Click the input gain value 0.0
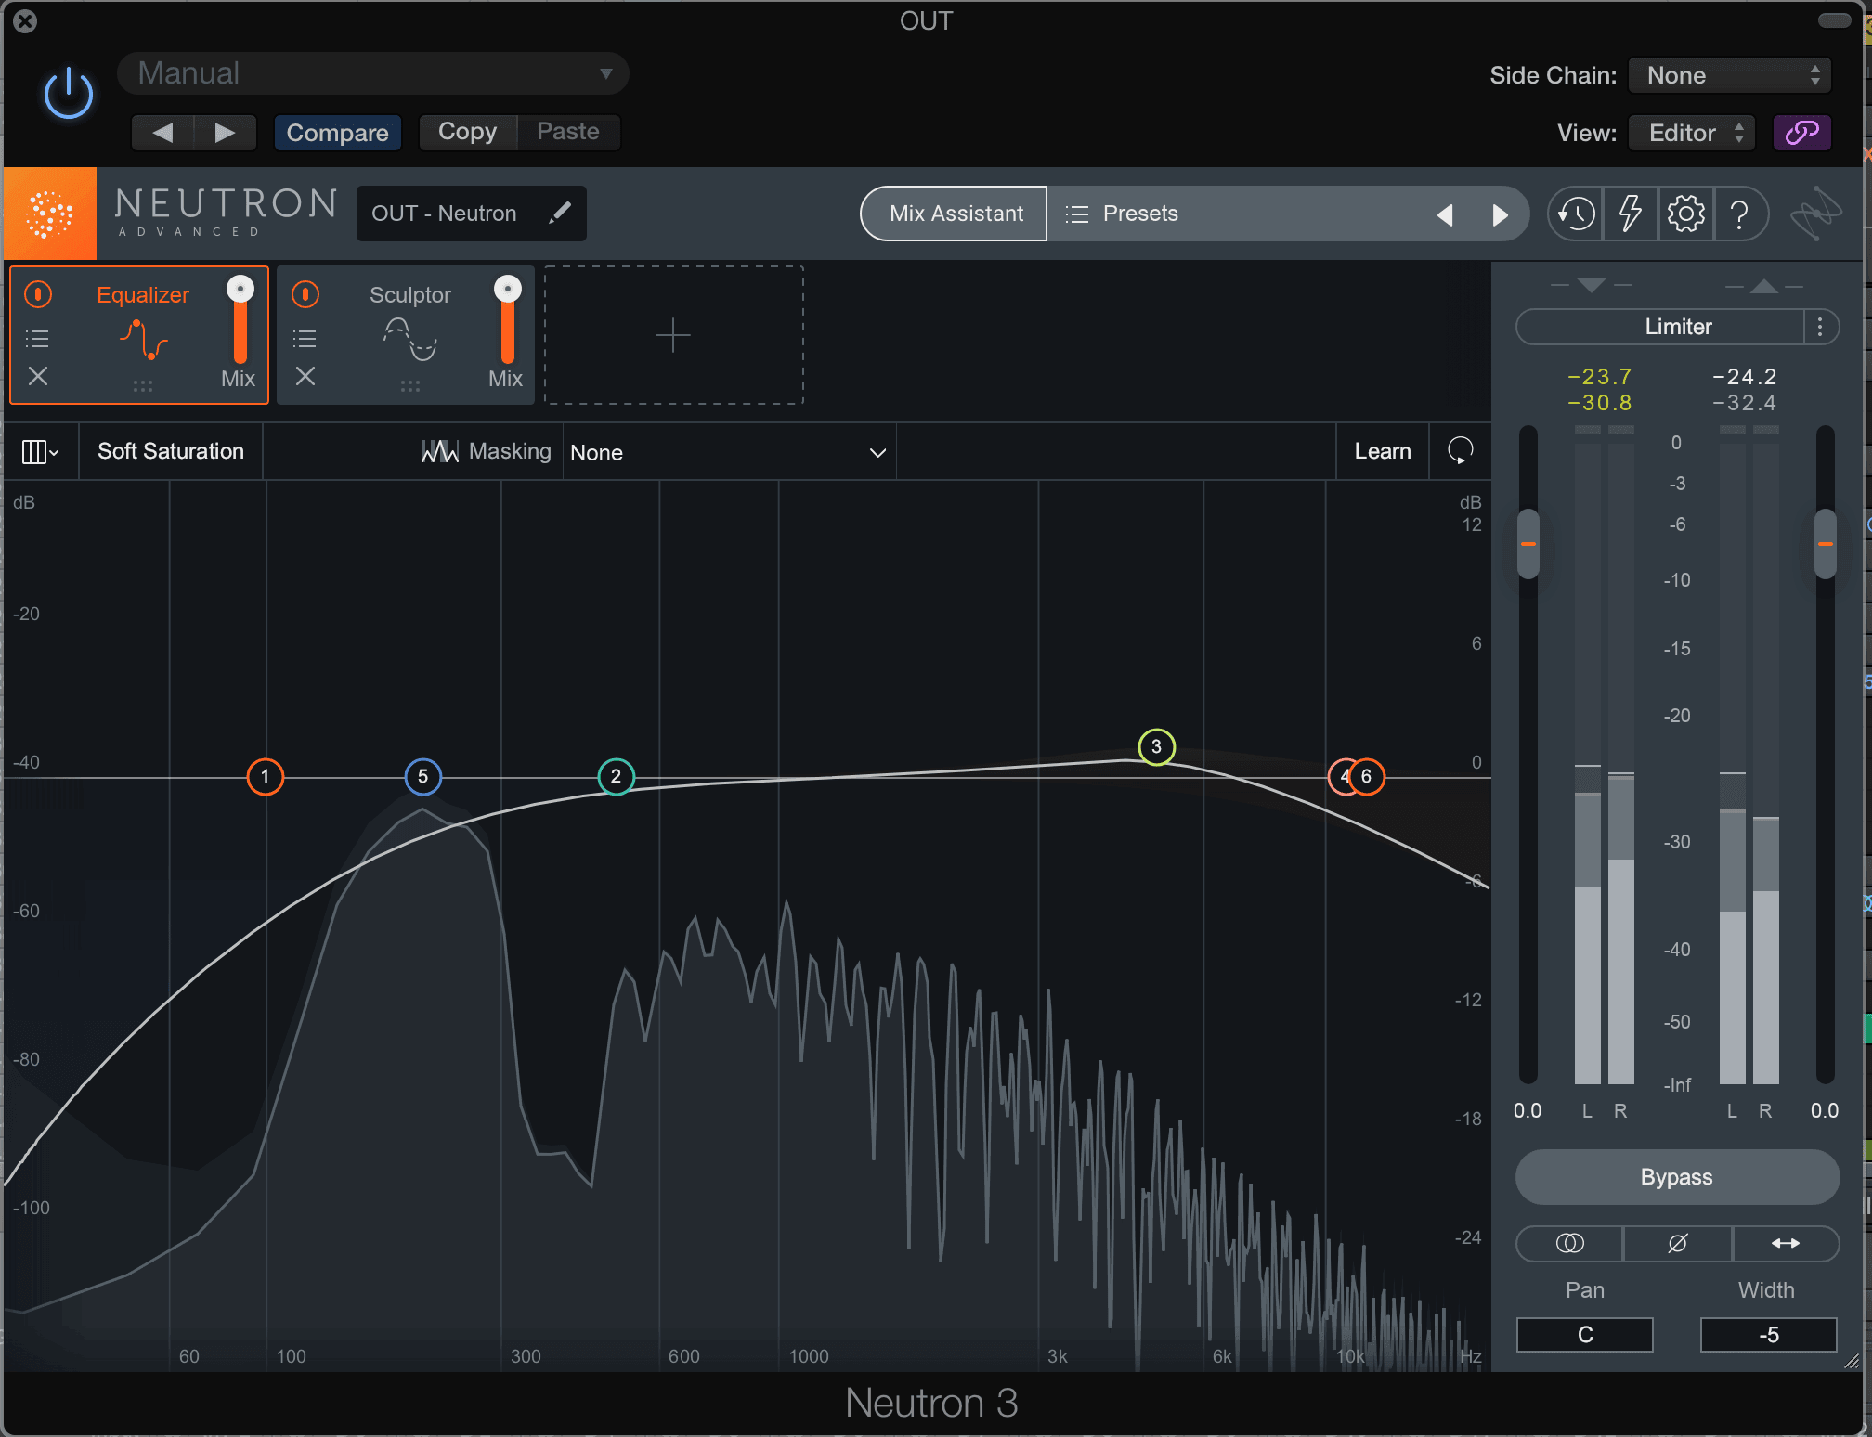Viewport: 1872px width, 1437px height. tap(1527, 1110)
